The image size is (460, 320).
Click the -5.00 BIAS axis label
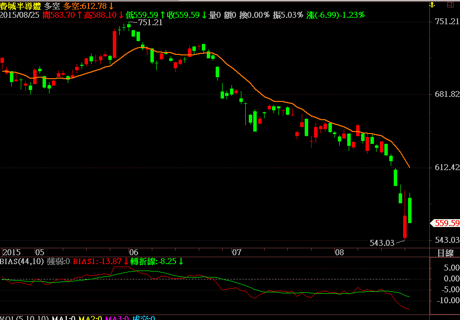tap(449, 289)
